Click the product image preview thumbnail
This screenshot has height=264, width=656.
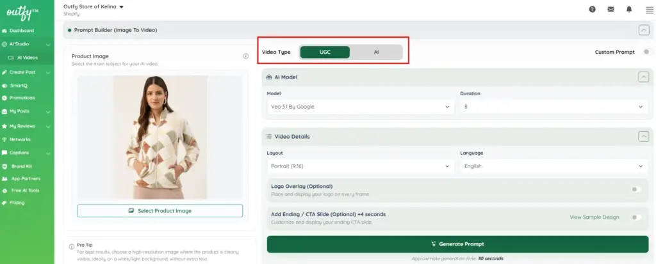point(160,137)
